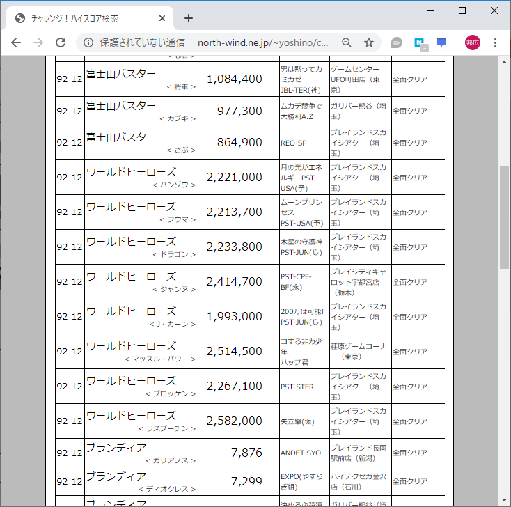Click location ガリバー熊谷 in カブキ row
The width and height of the screenshot is (511, 507).
click(x=359, y=111)
